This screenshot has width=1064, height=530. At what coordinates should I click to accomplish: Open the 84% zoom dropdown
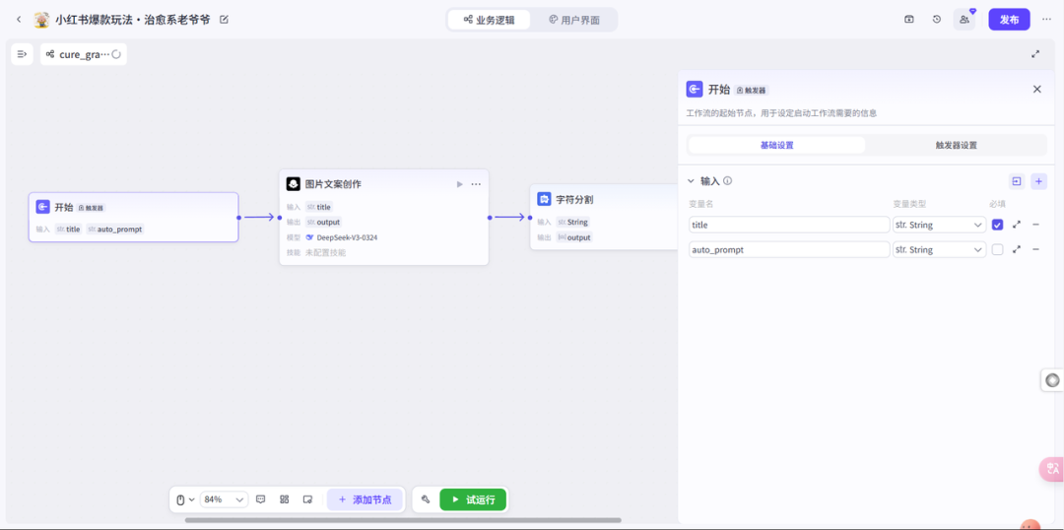pos(224,499)
